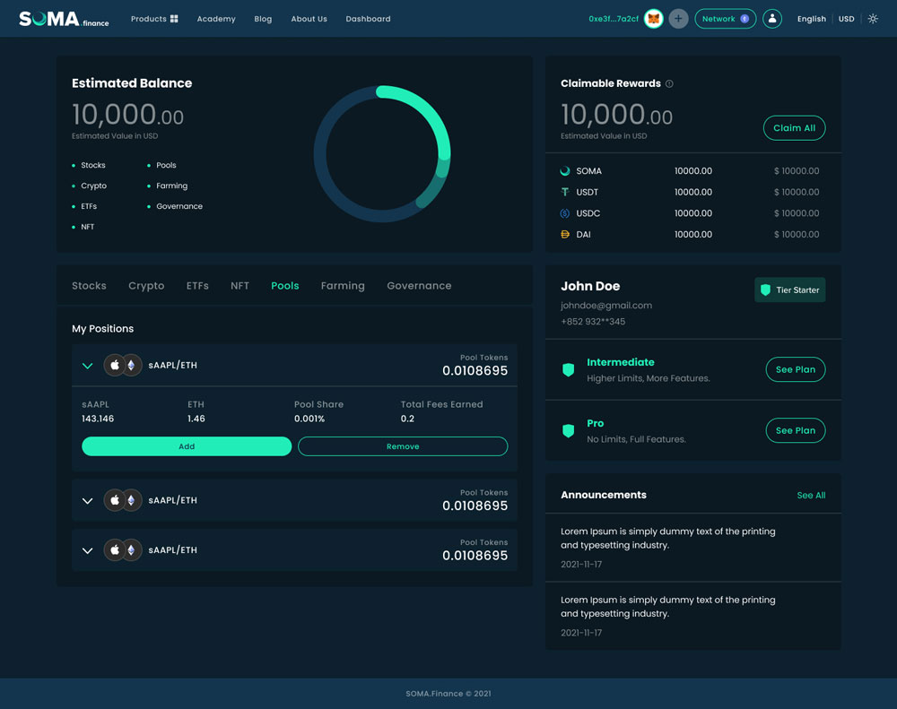Select the Pools tab
This screenshot has height=709, width=897.
(285, 286)
